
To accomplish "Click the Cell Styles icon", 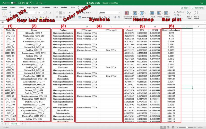I will (x=142, y=13).
